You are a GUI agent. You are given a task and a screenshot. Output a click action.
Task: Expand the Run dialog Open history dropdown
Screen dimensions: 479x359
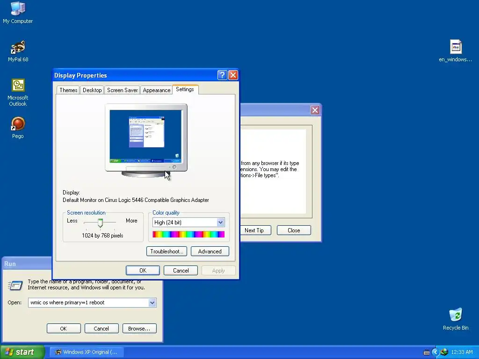(x=152, y=302)
